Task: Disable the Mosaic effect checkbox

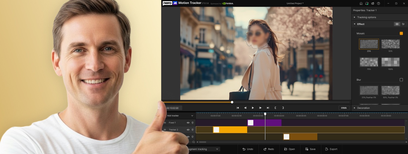Action: click(401, 34)
